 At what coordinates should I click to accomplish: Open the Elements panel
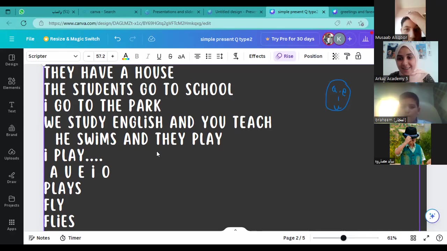tap(12, 84)
